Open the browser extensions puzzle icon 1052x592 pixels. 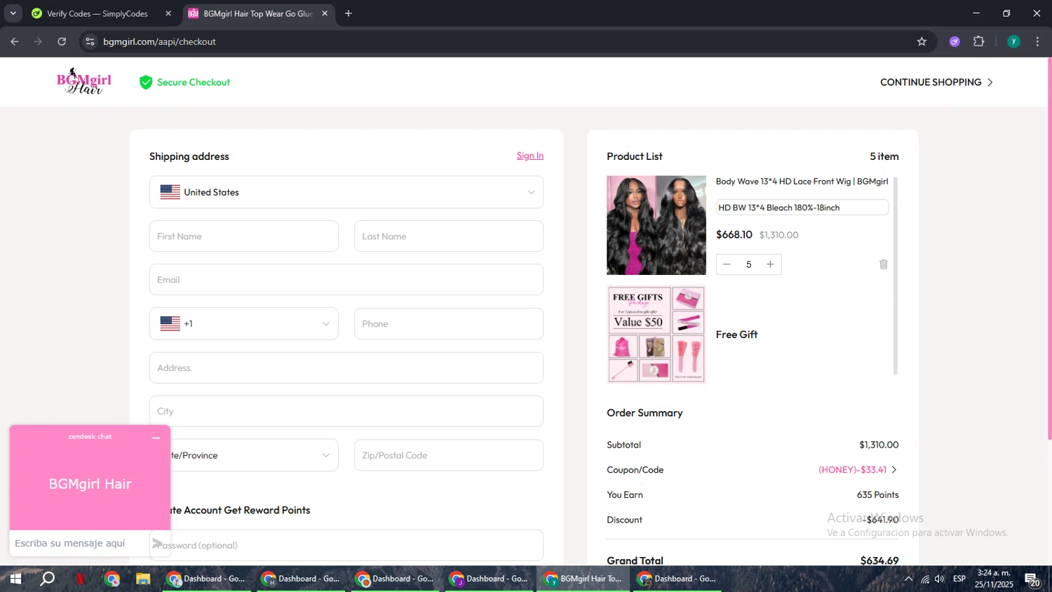pyautogui.click(x=979, y=41)
